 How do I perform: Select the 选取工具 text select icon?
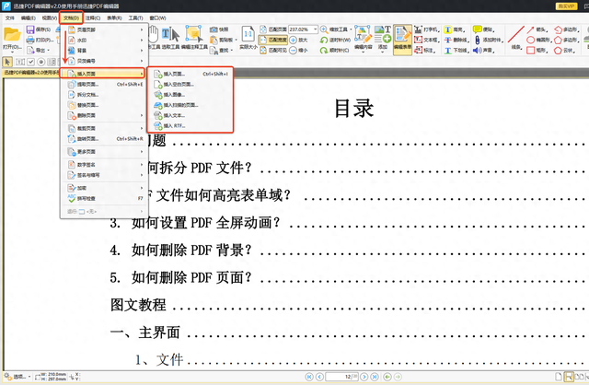click(171, 35)
